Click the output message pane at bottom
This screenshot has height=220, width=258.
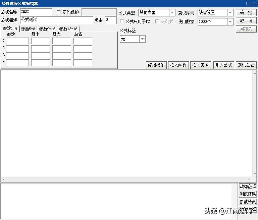[x=119, y=201]
